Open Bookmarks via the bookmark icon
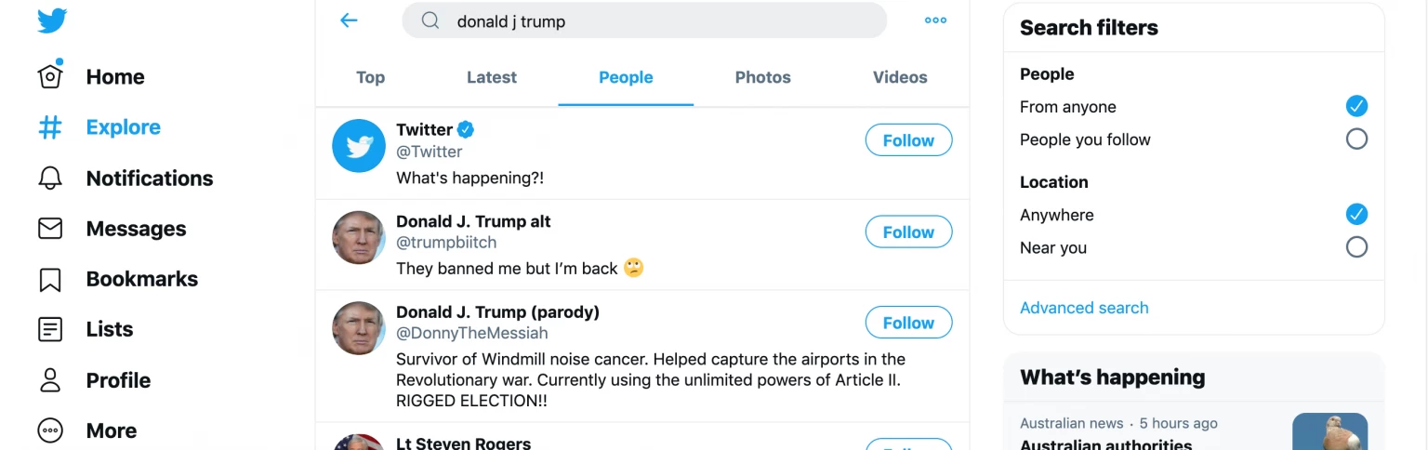This screenshot has height=450, width=1428. 50,279
